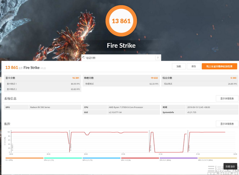The height and width of the screenshot is (175, 239).
Task: Show detailed info for 监控 section
Action: coord(227,124)
